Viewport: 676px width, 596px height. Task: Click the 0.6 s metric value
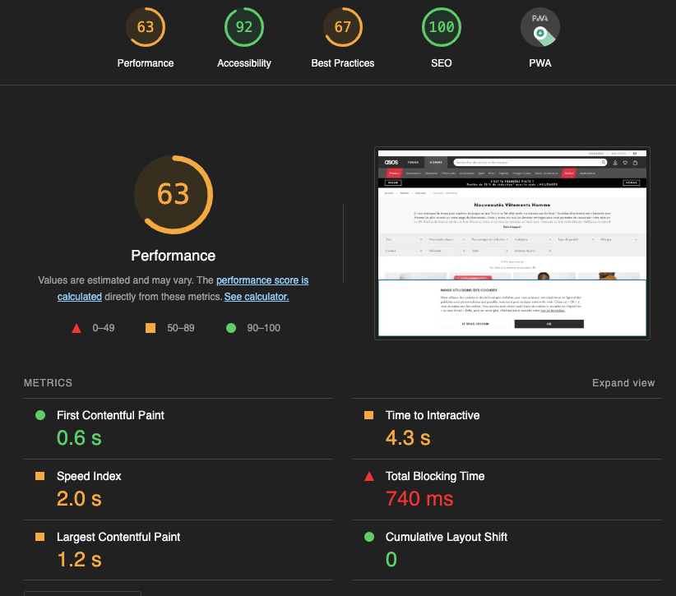pyautogui.click(x=79, y=438)
